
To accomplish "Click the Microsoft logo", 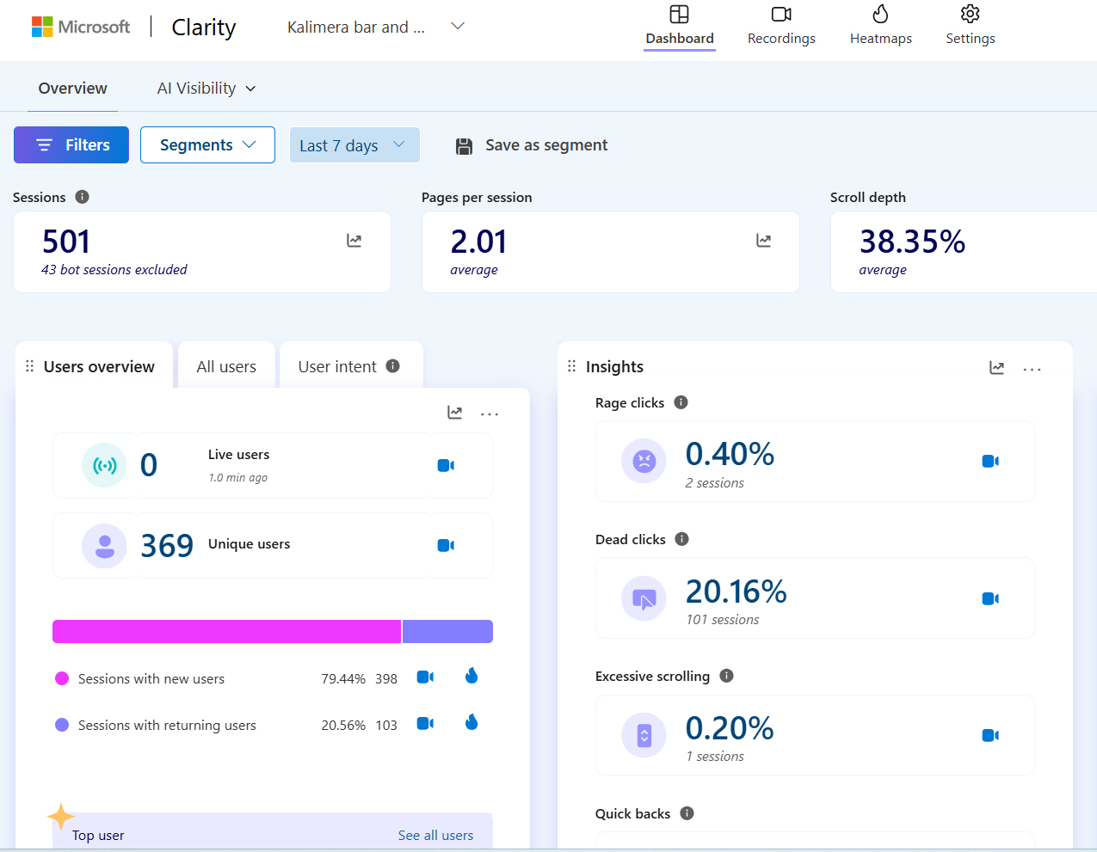I will point(80,27).
